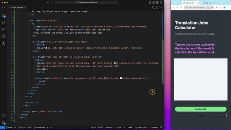Click the browser forward button
Screen dimensions: 231x130
177,8
